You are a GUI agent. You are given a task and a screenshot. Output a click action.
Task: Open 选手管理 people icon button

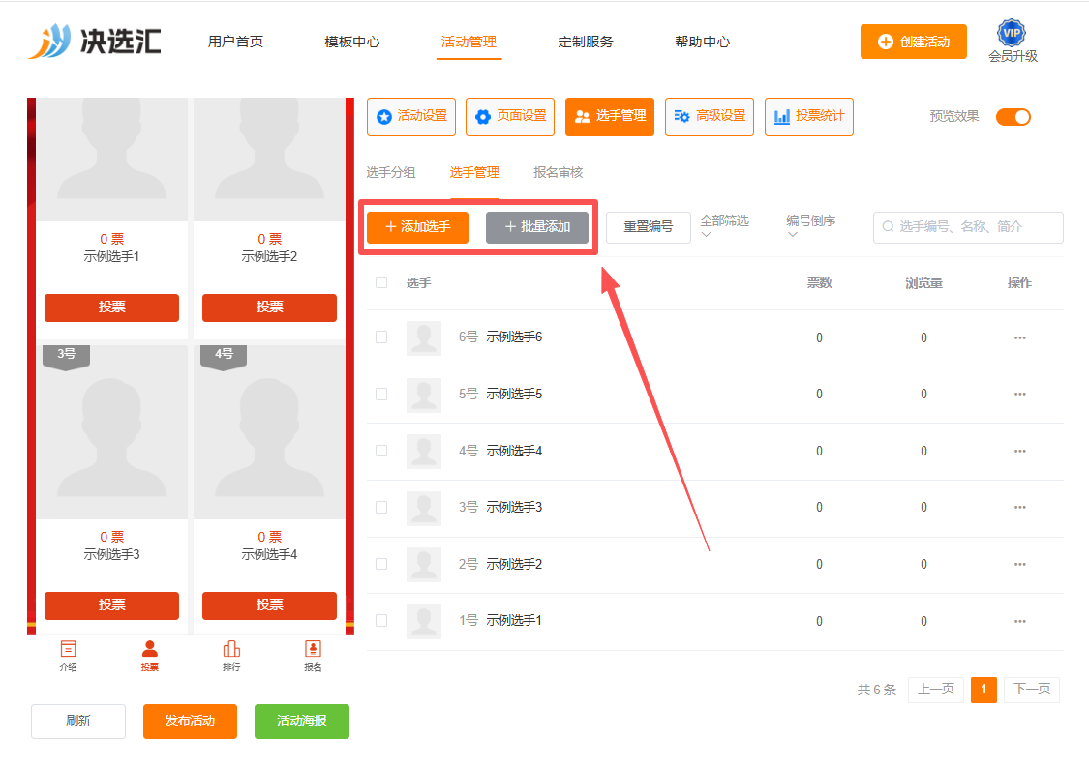(x=610, y=117)
